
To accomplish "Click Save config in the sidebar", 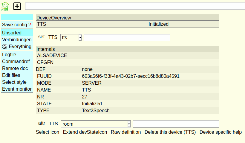I will [15, 25].
